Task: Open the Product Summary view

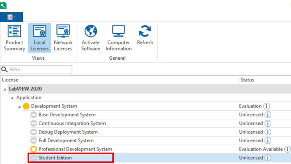Action: [14, 38]
